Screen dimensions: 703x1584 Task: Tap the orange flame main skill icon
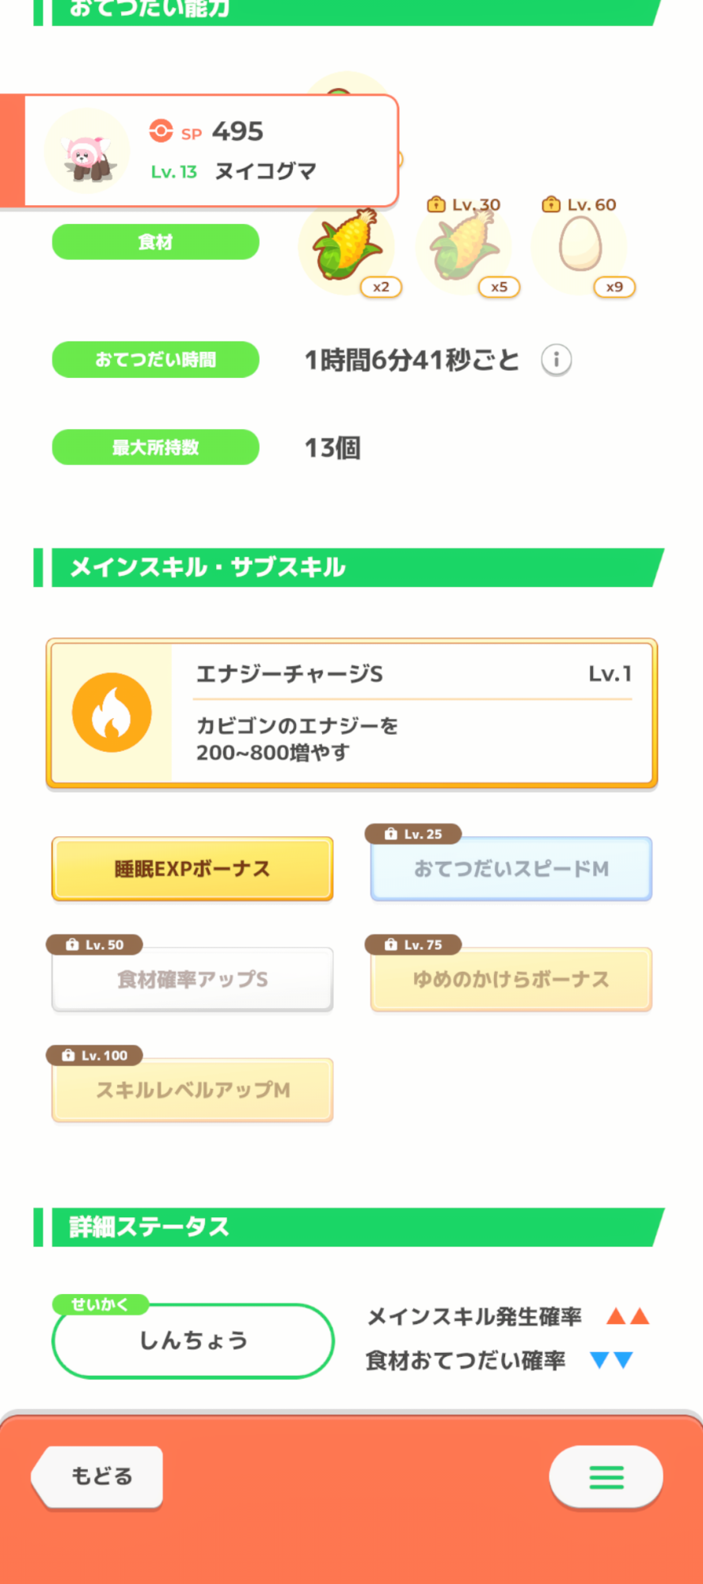coord(112,712)
